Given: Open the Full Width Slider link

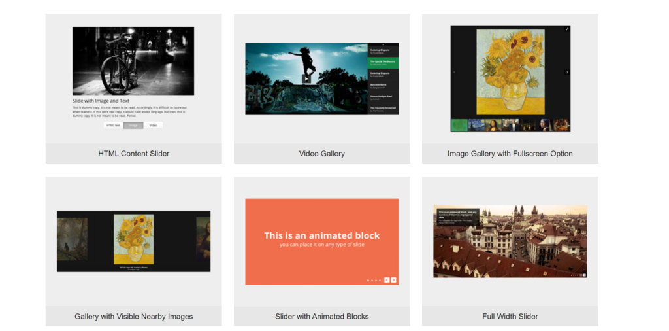Looking at the screenshot, I should (x=510, y=317).
